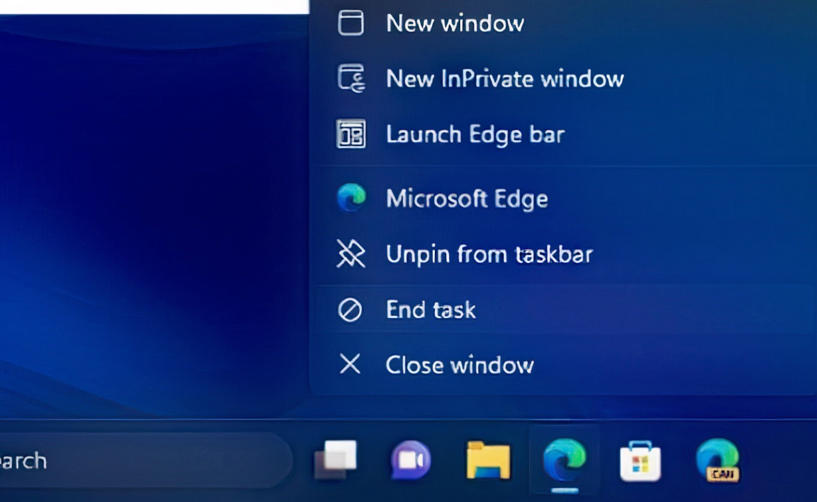Screen dimensions: 817x502
Task: Click the active Microsoft Edge taskbar icon
Action: [564, 460]
